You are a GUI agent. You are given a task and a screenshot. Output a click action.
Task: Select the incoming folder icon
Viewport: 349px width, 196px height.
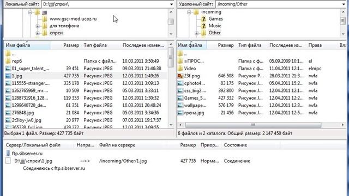click(x=196, y=12)
